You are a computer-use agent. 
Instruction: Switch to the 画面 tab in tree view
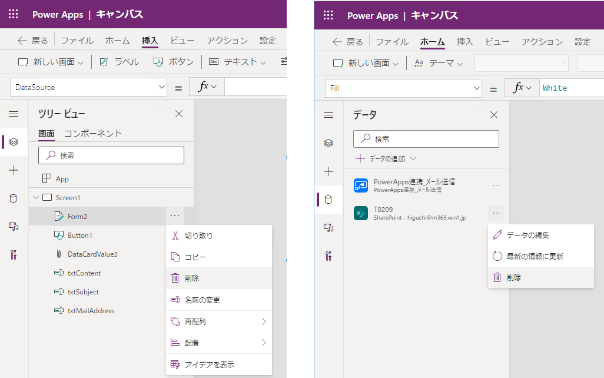point(47,133)
